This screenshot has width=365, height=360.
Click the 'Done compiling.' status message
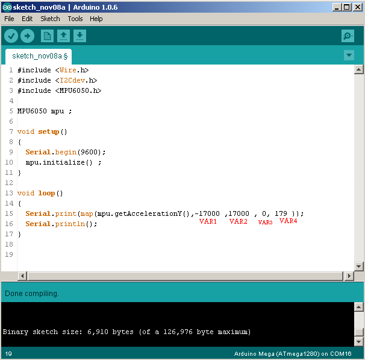tap(32, 293)
